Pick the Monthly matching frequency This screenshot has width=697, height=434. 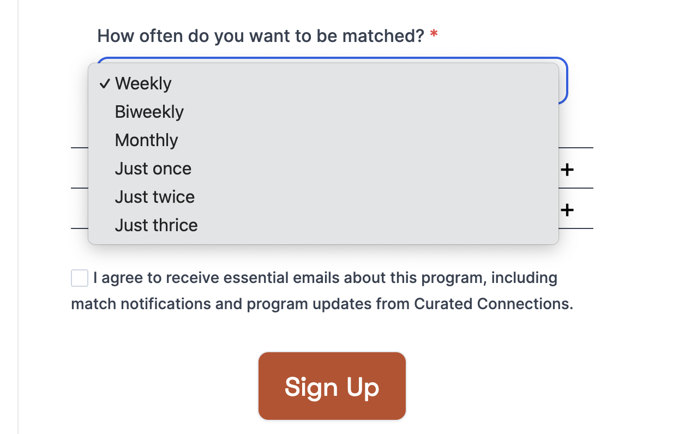click(323, 140)
